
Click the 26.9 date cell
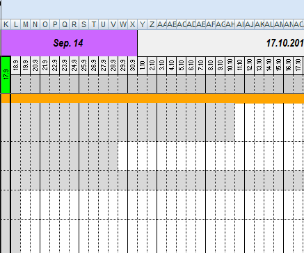[x=94, y=65]
